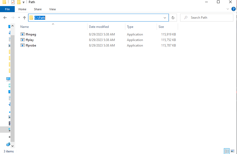Click the magnifier icon in Search Path

pyautogui.click(x=186, y=18)
